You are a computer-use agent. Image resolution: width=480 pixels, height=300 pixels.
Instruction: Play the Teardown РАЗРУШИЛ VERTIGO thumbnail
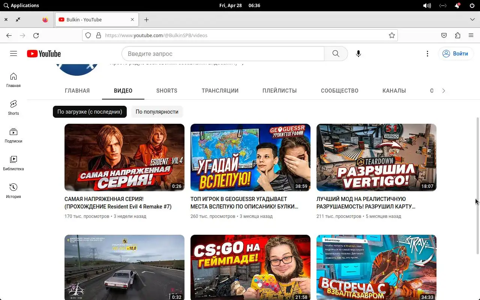pos(376,157)
